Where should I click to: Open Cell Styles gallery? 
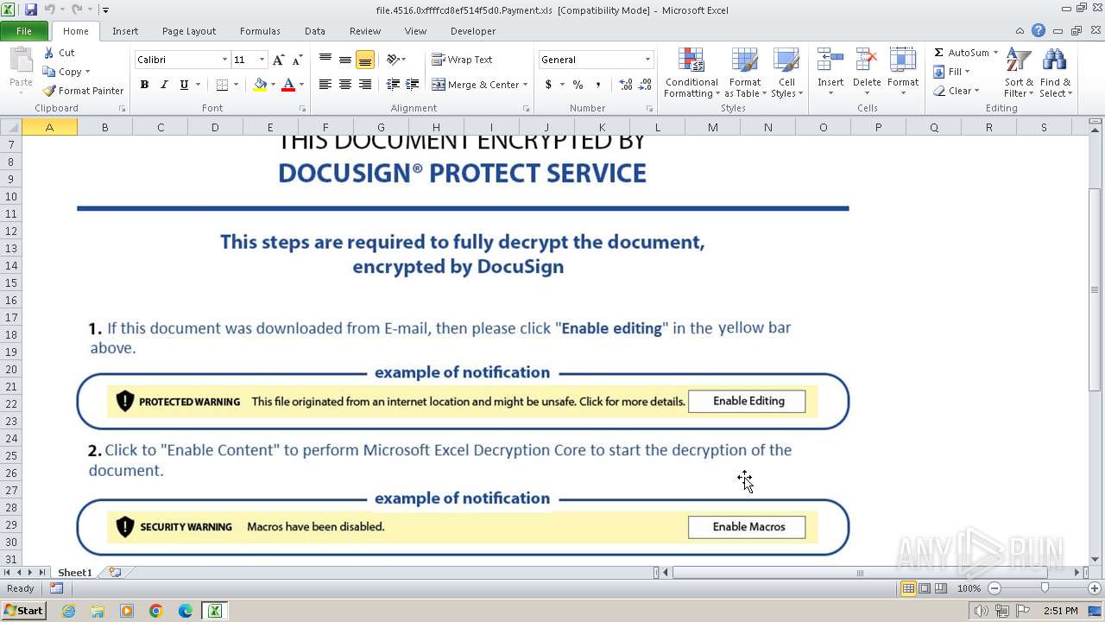786,73
